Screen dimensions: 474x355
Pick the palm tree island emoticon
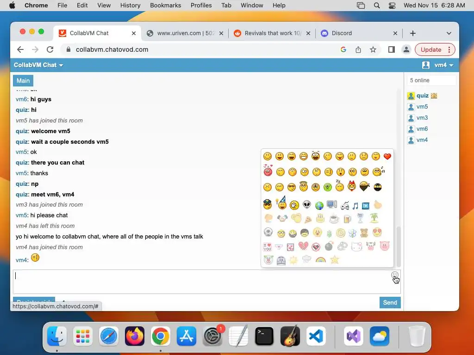click(374, 218)
